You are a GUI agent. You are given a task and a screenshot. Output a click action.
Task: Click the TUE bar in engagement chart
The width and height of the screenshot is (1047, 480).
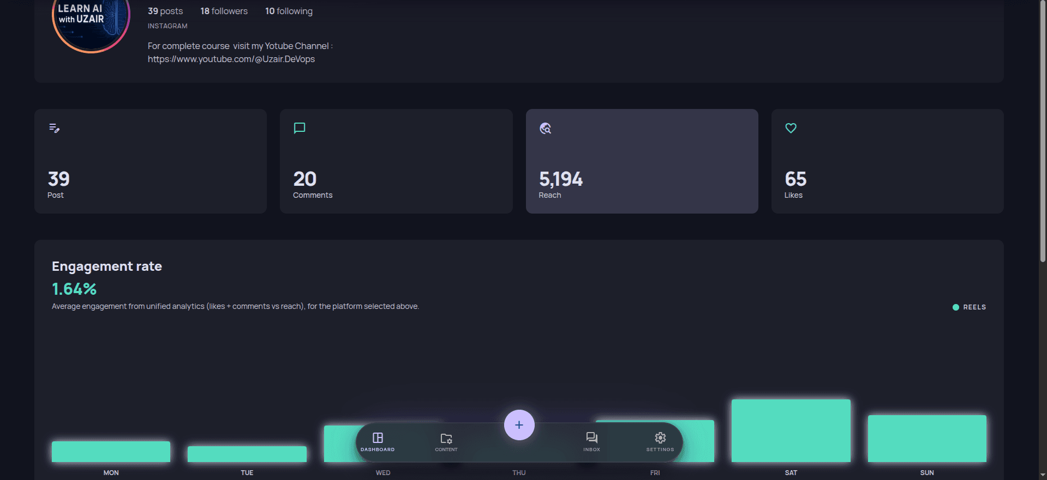(x=247, y=454)
